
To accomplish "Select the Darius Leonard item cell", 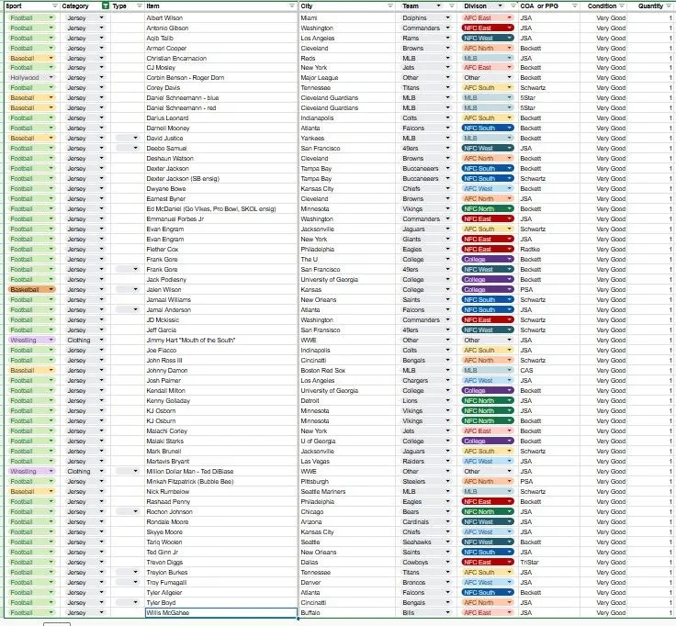I will pyautogui.click(x=221, y=117).
